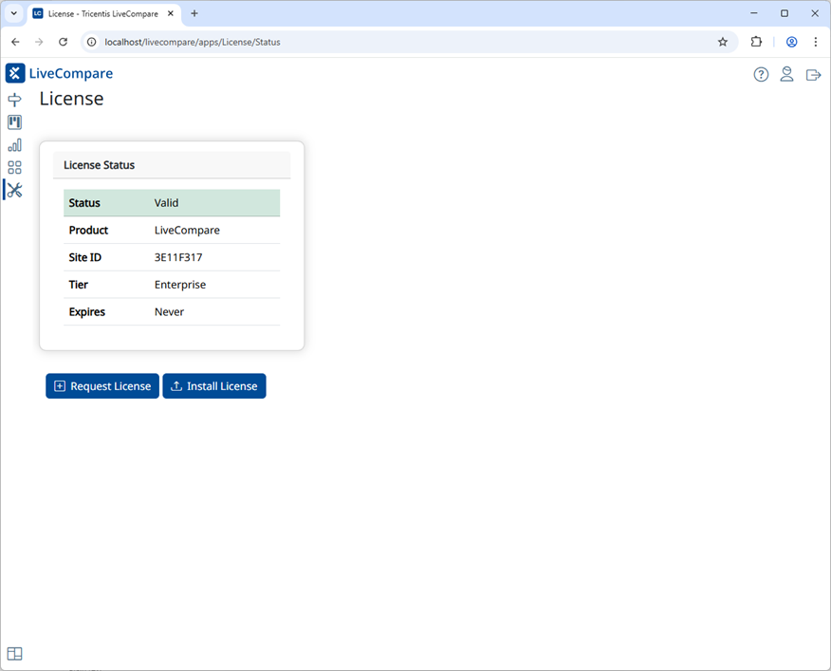
Task: Click the LiveCompare logo
Action: coord(60,73)
